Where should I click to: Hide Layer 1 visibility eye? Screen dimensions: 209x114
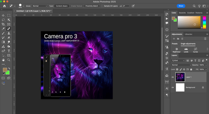[x=173, y=77]
